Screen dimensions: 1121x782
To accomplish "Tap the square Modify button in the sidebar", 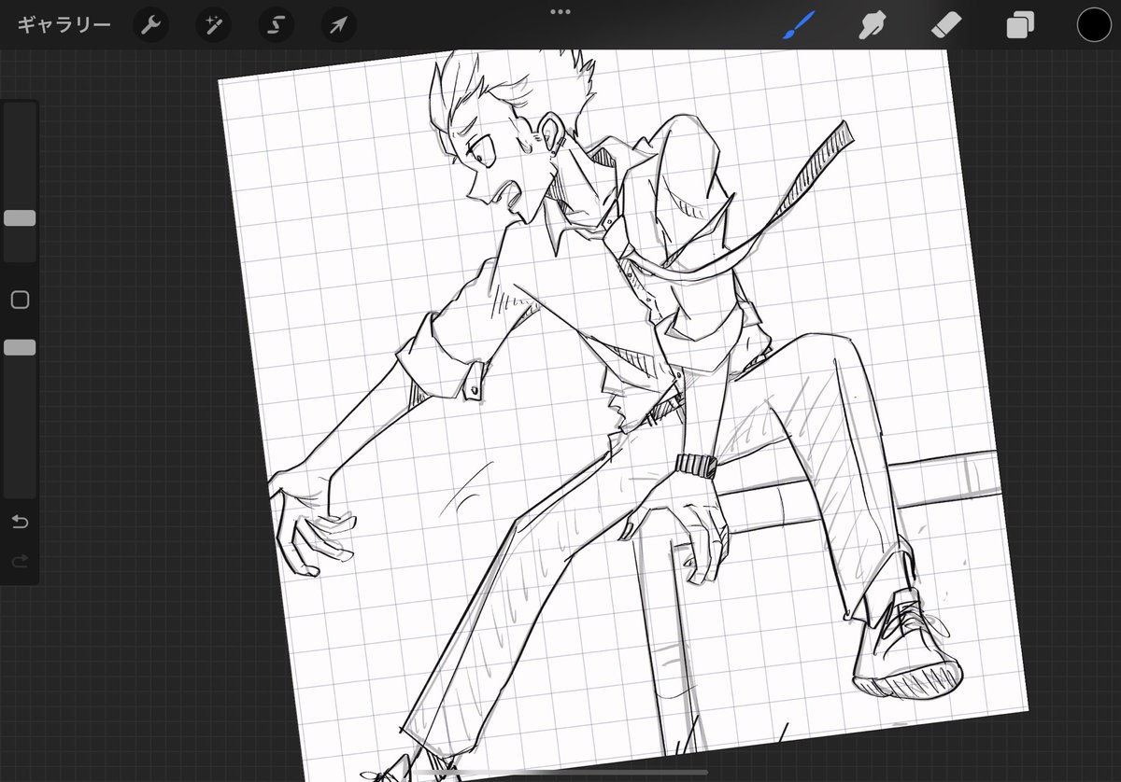I will (x=20, y=300).
